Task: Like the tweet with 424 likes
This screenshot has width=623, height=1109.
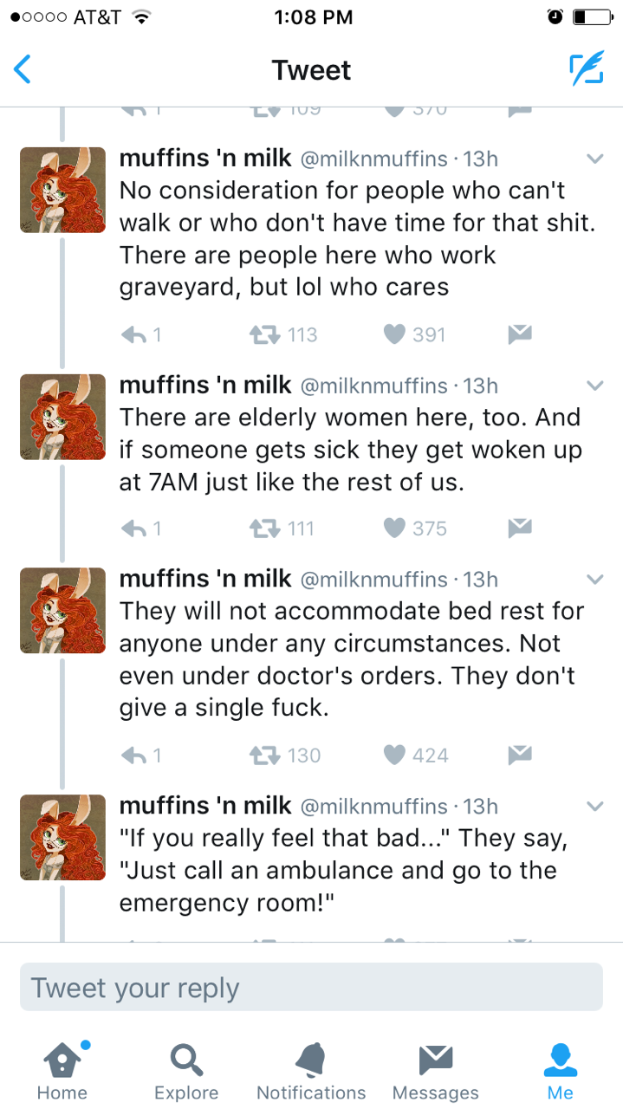Action: (x=395, y=756)
